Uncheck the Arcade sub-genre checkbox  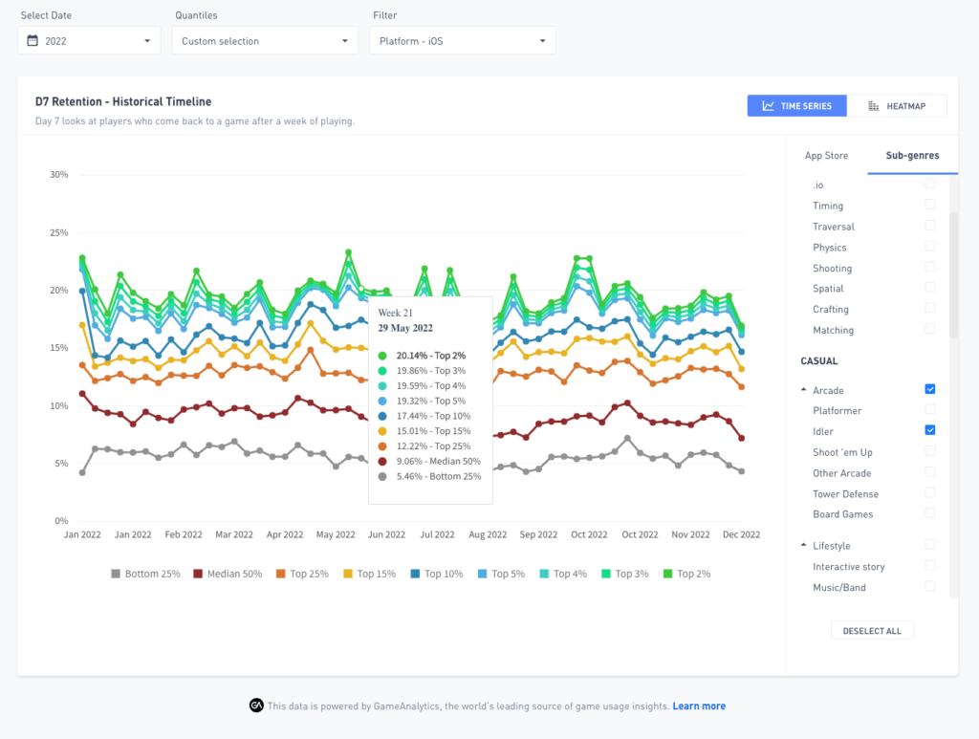(929, 389)
